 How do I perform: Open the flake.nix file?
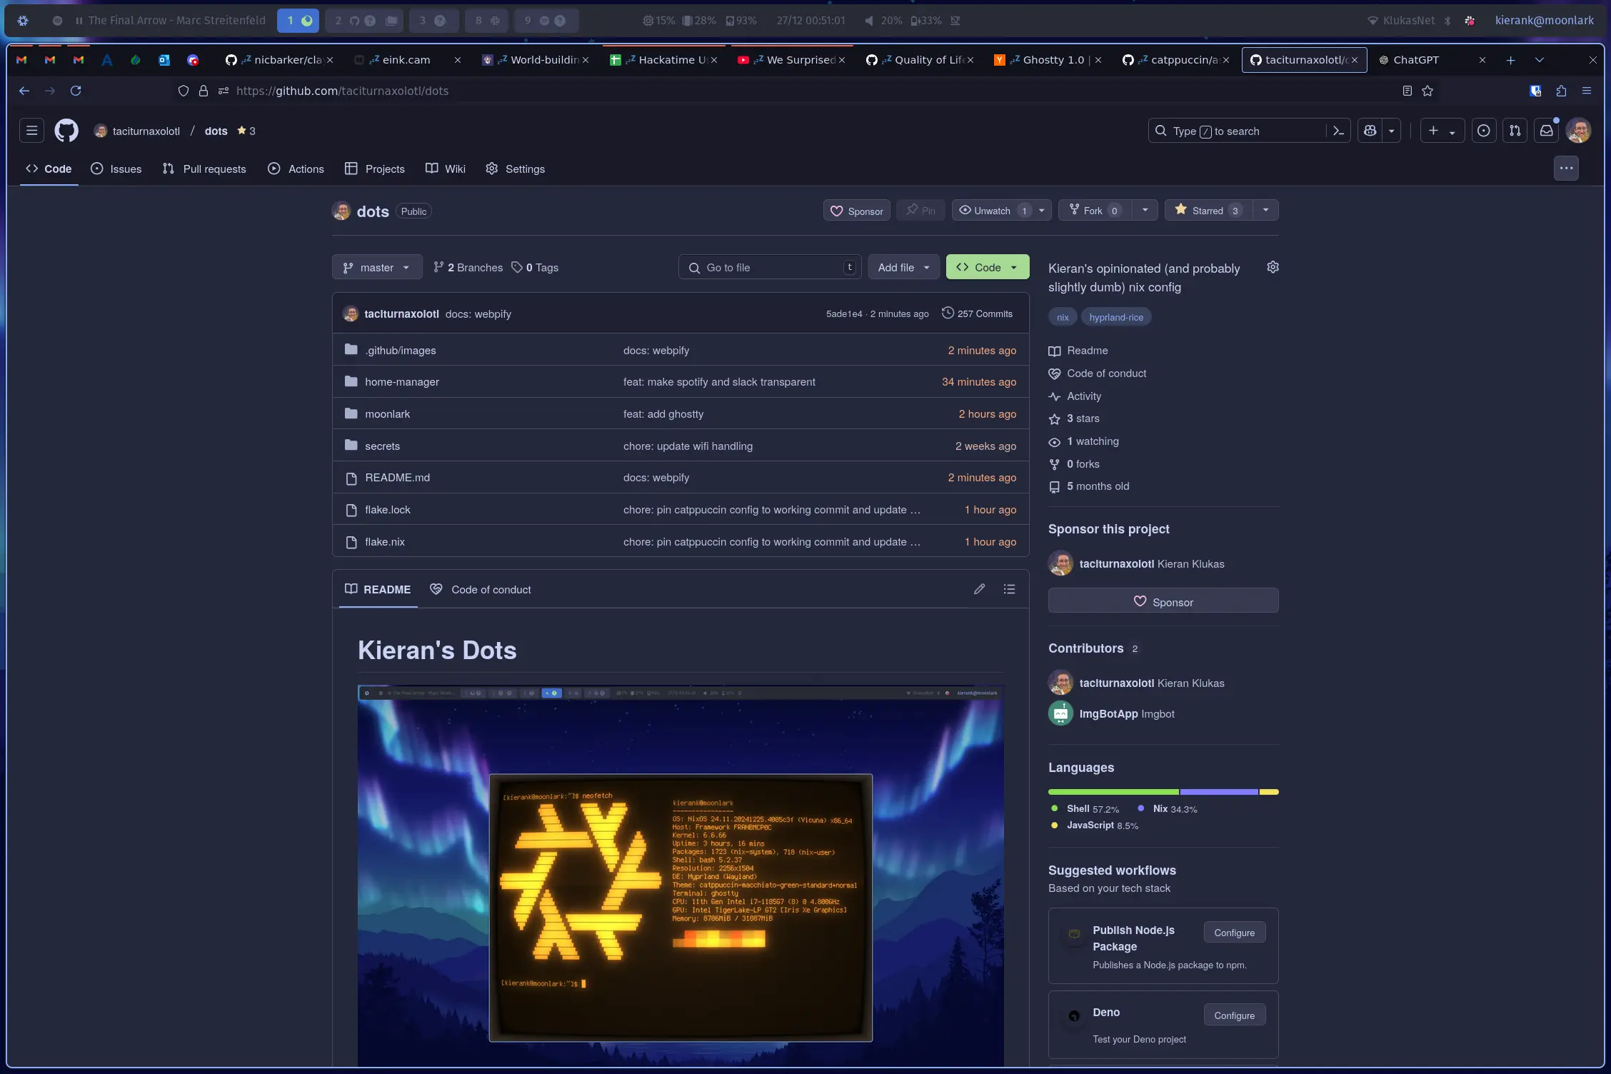[384, 541]
